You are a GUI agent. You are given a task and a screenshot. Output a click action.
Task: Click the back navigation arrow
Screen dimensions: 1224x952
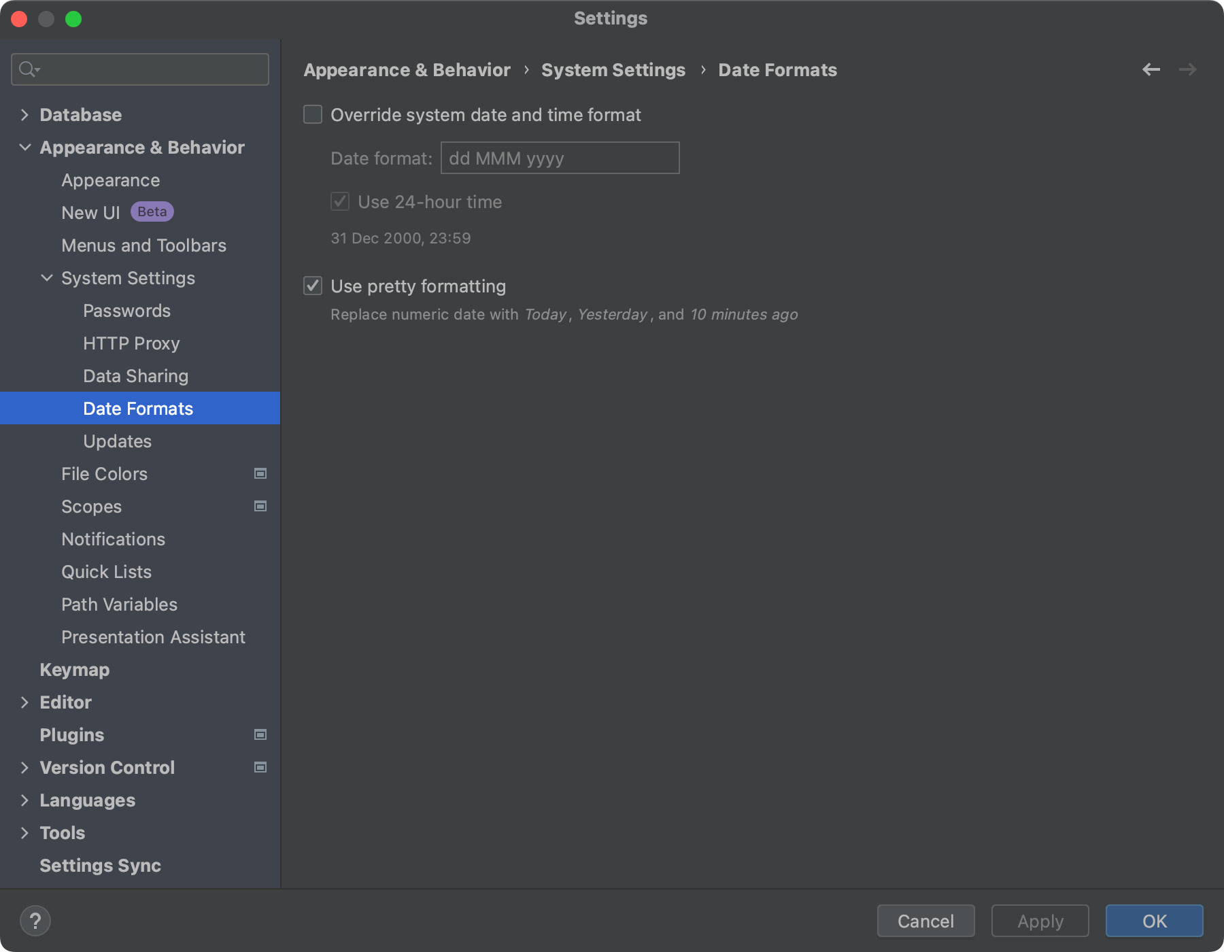pyautogui.click(x=1151, y=69)
